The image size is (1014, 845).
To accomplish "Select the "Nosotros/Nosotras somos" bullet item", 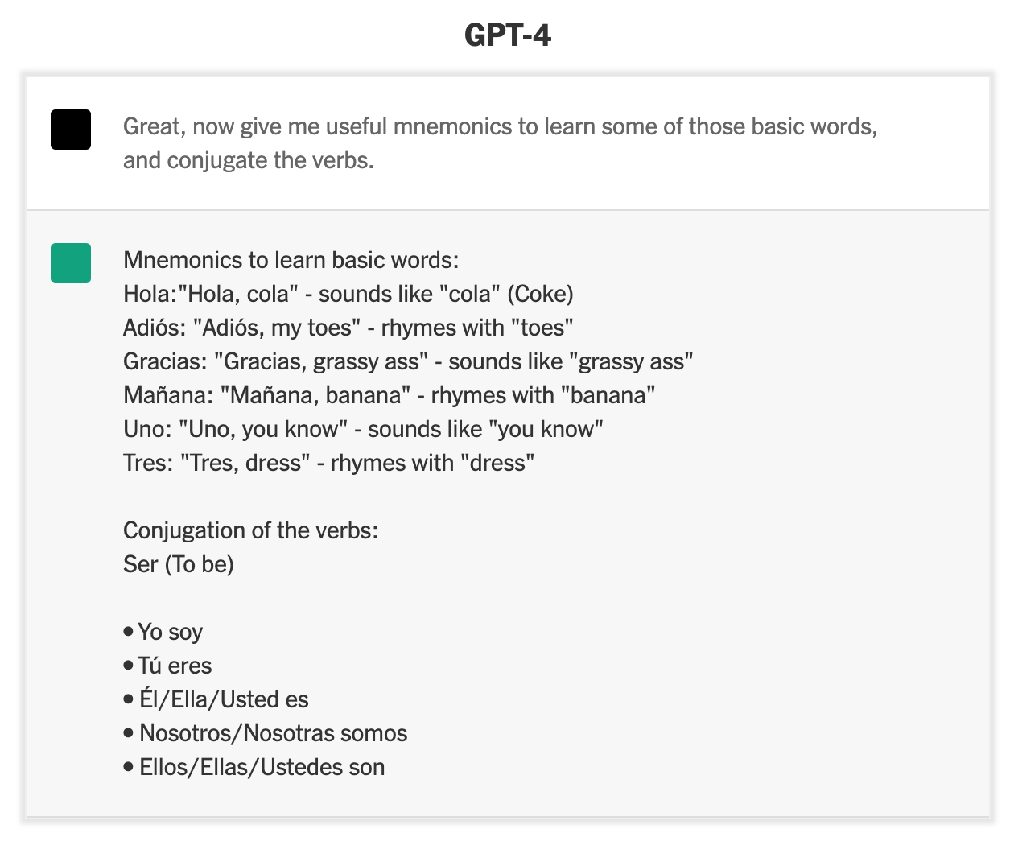I will coord(273,733).
